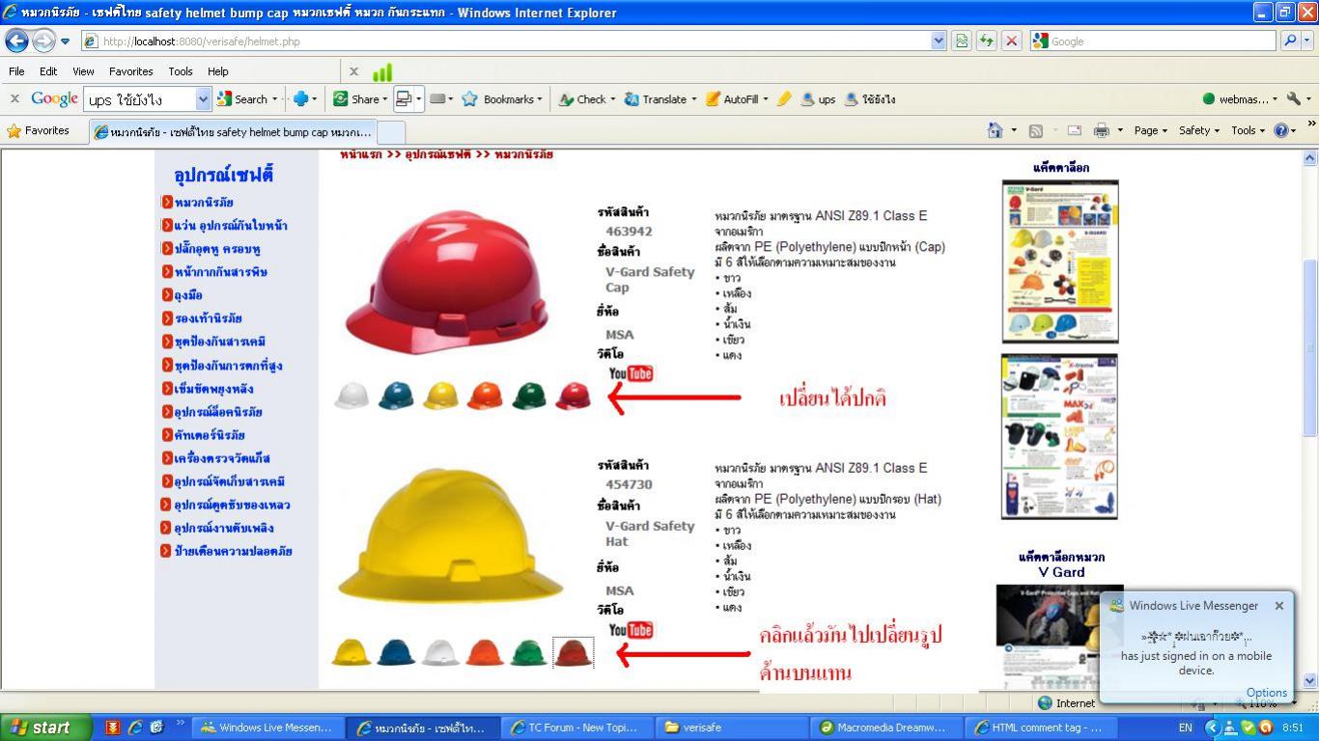This screenshot has width=1319, height=741.
Task: Open the address bar URL history dropdown
Action: [938, 41]
